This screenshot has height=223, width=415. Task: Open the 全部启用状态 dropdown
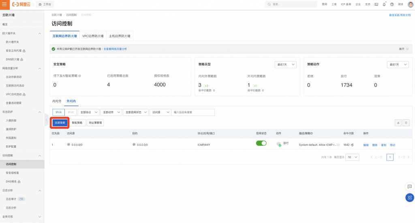click(136, 112)
